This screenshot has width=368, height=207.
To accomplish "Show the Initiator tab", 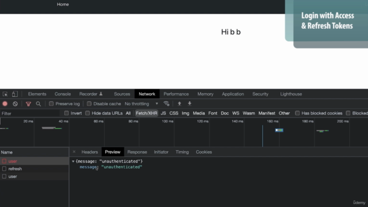I will [x=161, y=152].
